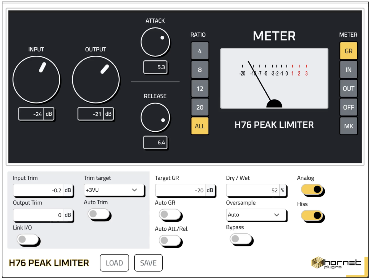369x278 pixels.
Task: Toggle the Link I/O switch
Action: point(28,239)
